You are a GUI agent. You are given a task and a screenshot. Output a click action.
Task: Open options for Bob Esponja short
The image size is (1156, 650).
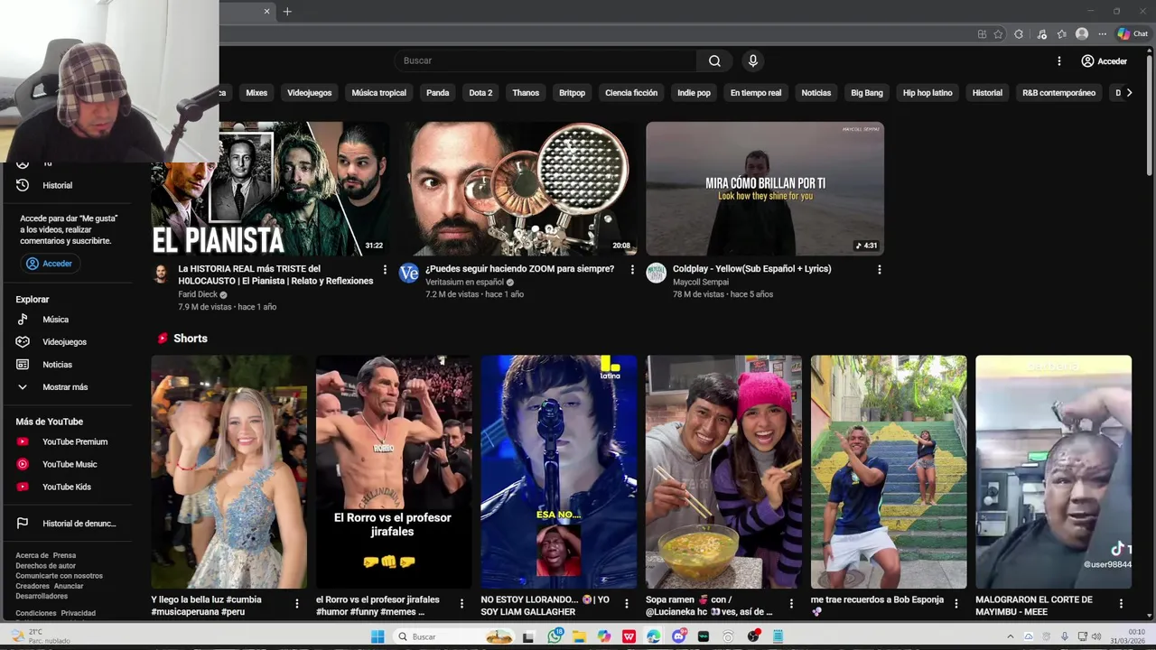click(956, 603)
